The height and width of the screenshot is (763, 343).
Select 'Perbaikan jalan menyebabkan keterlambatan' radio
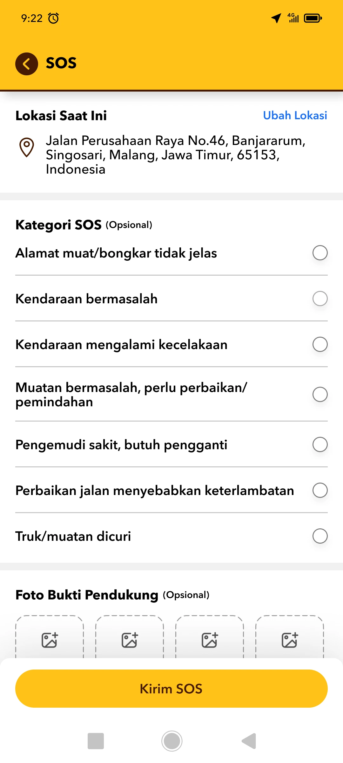click(x=320, y=490)
